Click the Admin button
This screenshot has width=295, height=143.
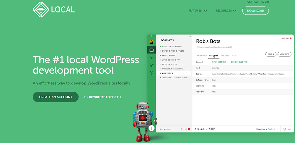tap(271, 54)
